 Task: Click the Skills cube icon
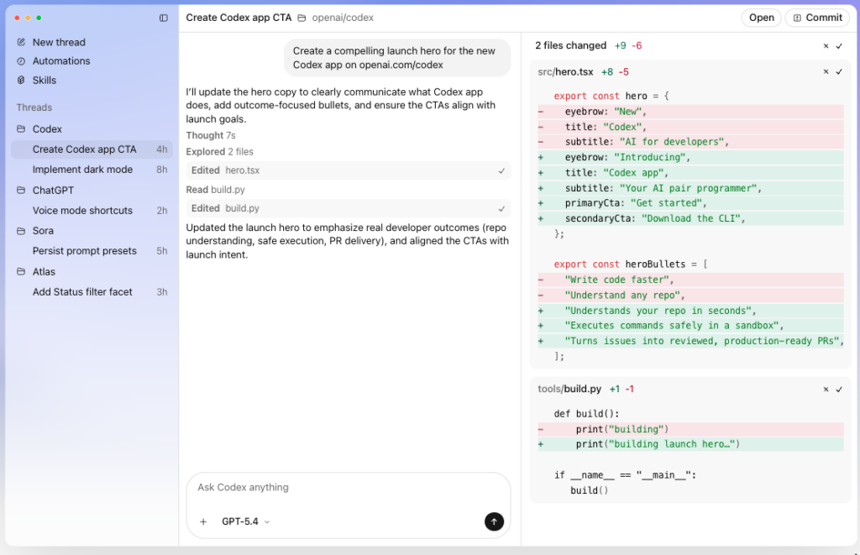coord(21,80)
